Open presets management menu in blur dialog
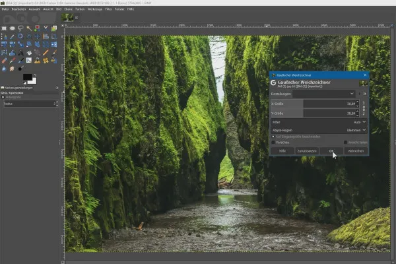396x264 pixels. tap(365, 94)
